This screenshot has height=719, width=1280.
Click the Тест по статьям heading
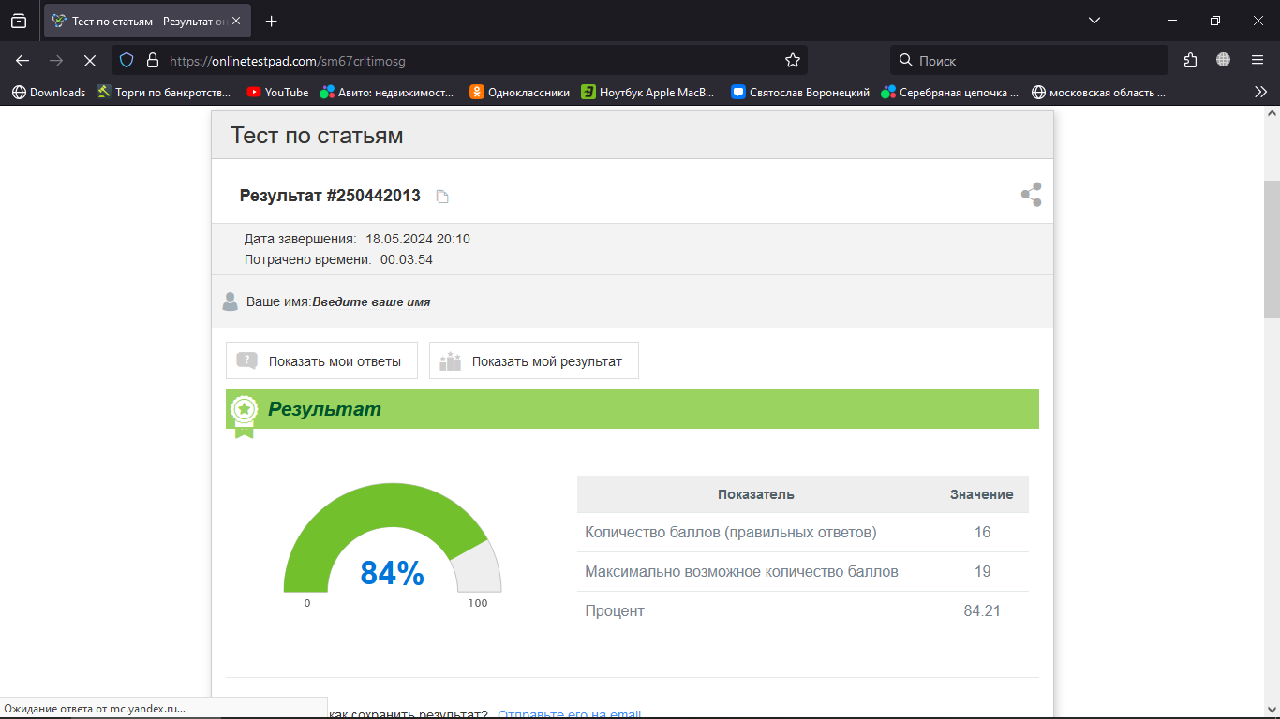[x=317, y=135]
